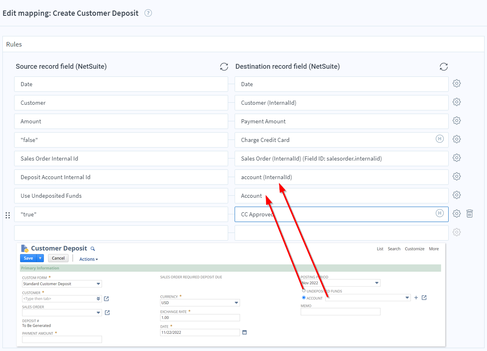Click source field "Use Undeposited Funds"
This screenshot has height=351, width=487.
coord(121,196)
